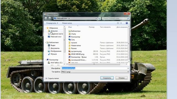Image resolution: width=177 pixels, height=99 pixels.
Task: Click the Сохранить button
Action: pyautogui.click(x=107, y=78)
